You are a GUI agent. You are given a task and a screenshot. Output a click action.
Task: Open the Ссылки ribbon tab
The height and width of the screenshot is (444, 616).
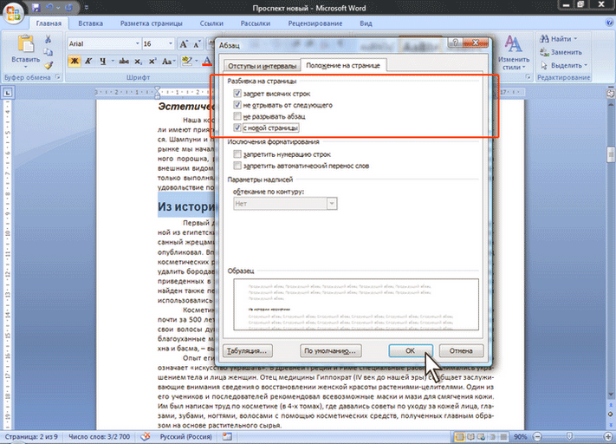pos(211,23)
